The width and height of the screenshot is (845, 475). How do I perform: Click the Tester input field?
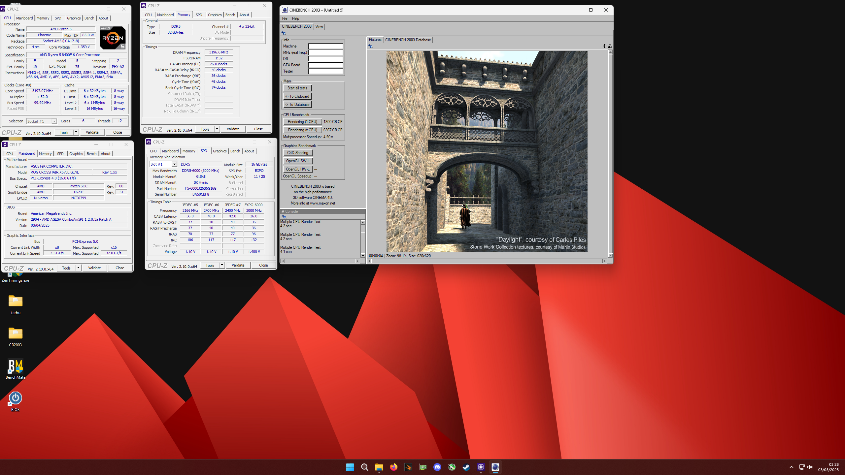point(325,72)
